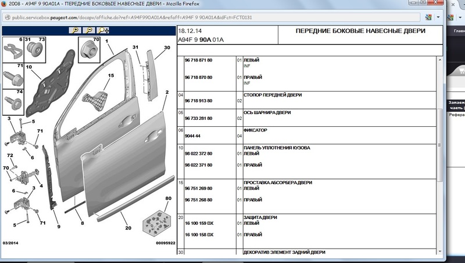
Task: Click the fastener kit box part 80
Action: [157, 223]
